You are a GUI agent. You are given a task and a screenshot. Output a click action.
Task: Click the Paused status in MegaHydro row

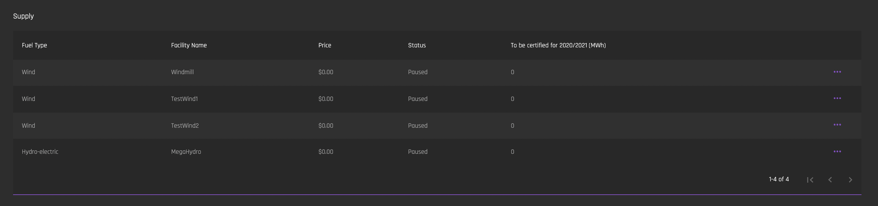tap(418, 152)
